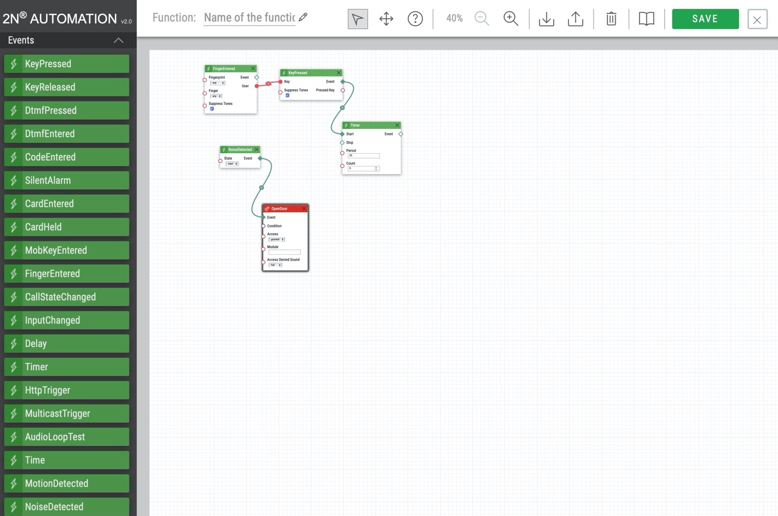Viewport: 778px width, 516px height.
Task: Select Timer event from sidebar list
Action: coord(67,367)
